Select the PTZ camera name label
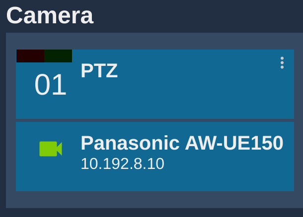The image size is (303, 217). pyautogui.click(x=99, y=71)
